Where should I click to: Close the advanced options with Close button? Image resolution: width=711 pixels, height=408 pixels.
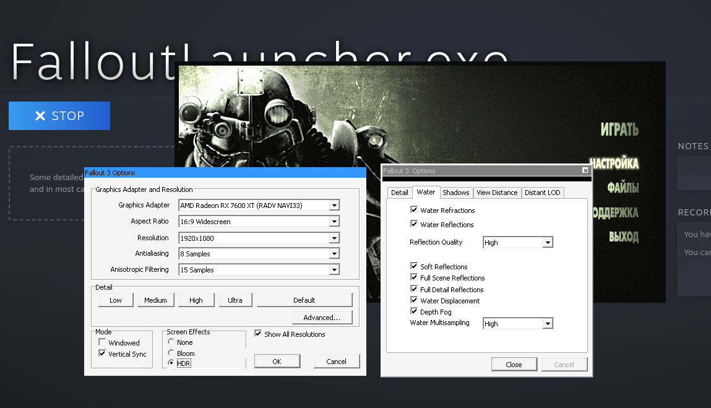pyautogui.click(x=514, y=365)
